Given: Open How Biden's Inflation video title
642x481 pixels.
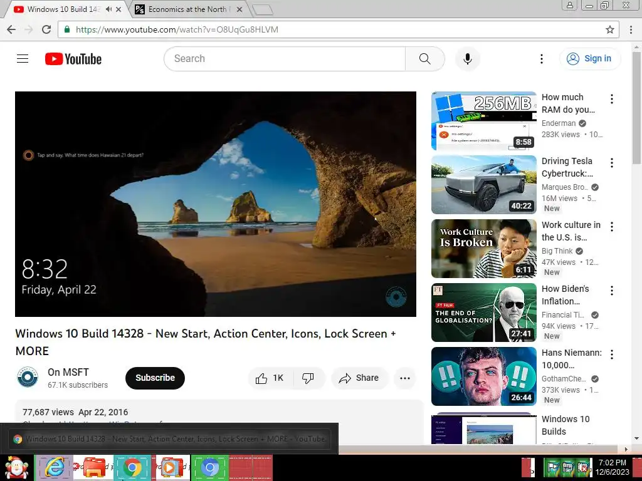Looking at the screenshot, I should tap(565, 295).
